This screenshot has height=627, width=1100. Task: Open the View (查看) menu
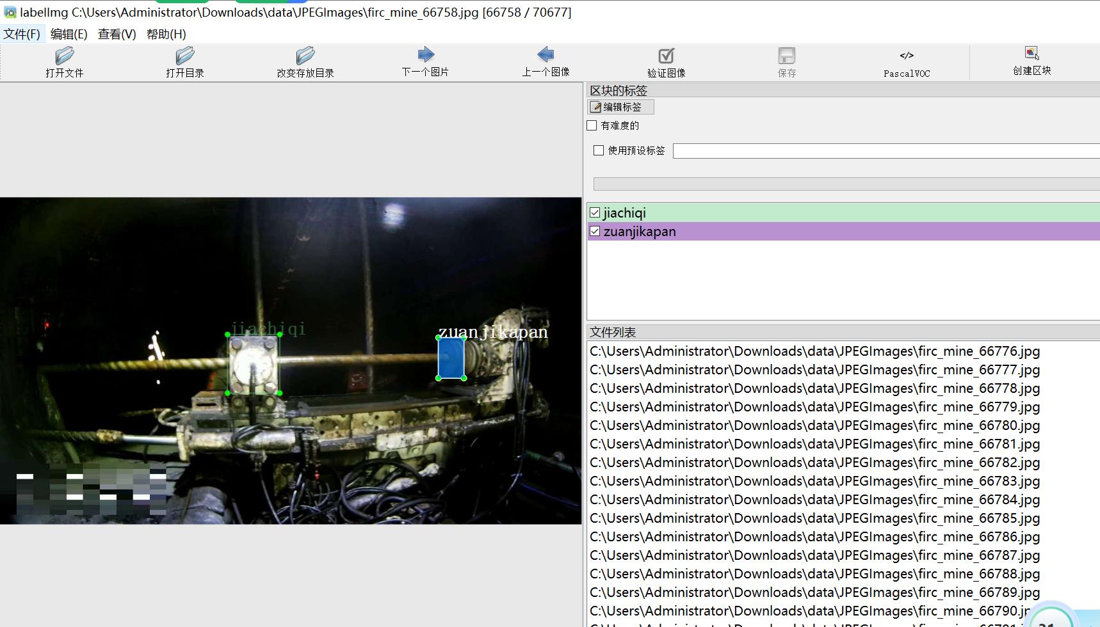point(117,34)
